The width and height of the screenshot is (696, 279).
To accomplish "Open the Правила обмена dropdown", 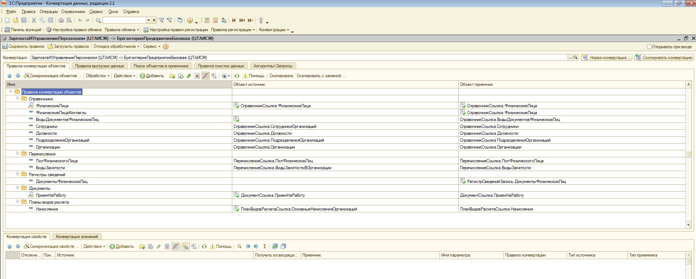I will 122,30.
